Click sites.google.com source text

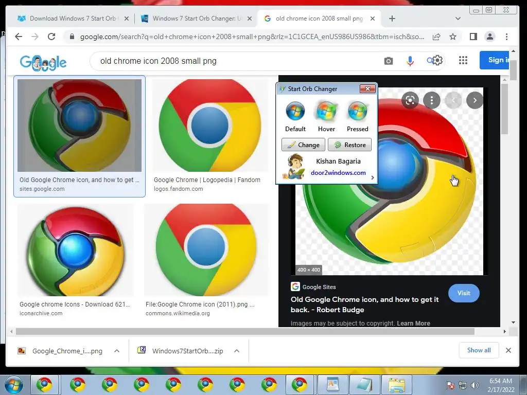pyautogui.click(x=42, y=189)
